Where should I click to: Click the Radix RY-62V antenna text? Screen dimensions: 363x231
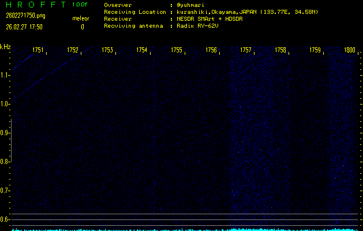pyautogui.click(x=197, y=26)
